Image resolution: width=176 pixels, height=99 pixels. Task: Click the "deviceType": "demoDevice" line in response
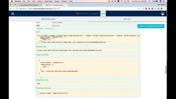click(x=52, y=62)
